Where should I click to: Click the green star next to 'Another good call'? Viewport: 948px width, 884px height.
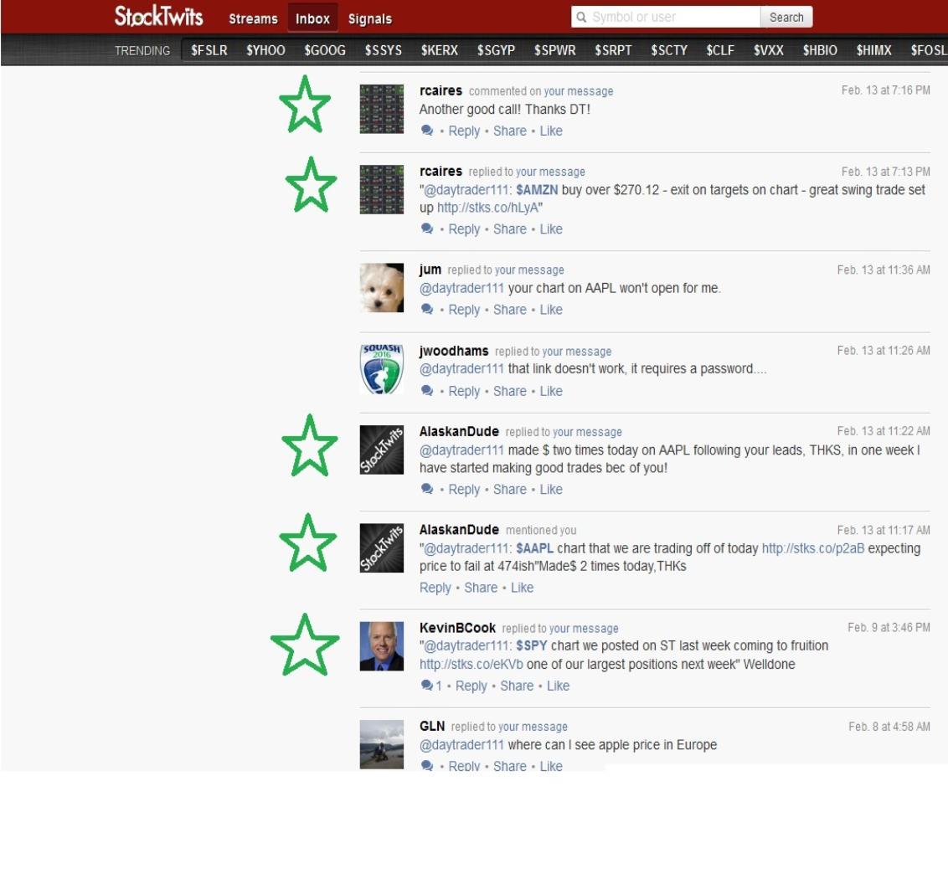[x=305, y=105]
